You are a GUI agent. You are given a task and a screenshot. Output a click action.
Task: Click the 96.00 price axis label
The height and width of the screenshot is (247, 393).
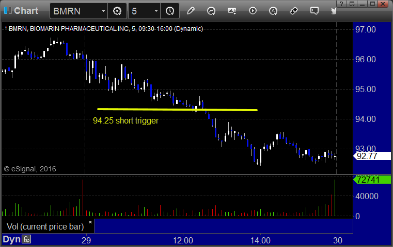[366, 60]
